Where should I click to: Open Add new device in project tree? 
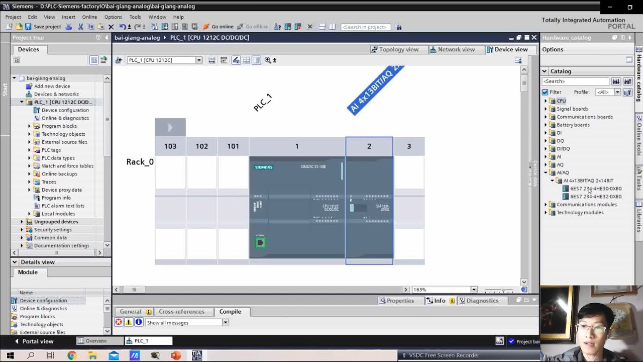click(52, 86)
